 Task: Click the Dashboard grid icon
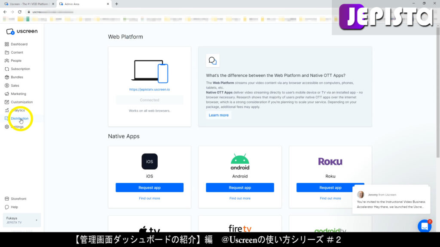click(x=7, y=44)
